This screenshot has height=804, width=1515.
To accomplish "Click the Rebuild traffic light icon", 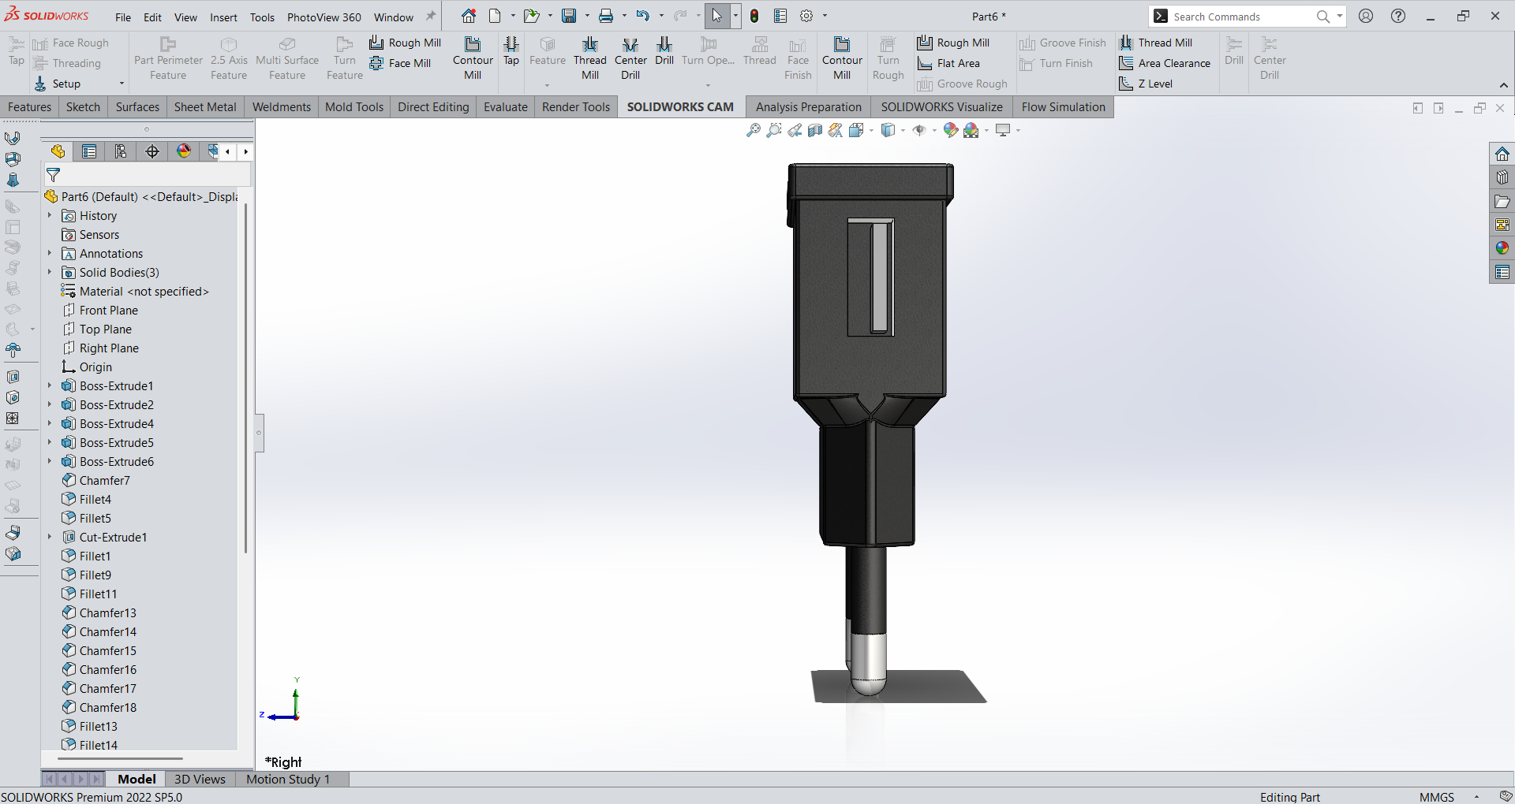I will tap(754, 16).
